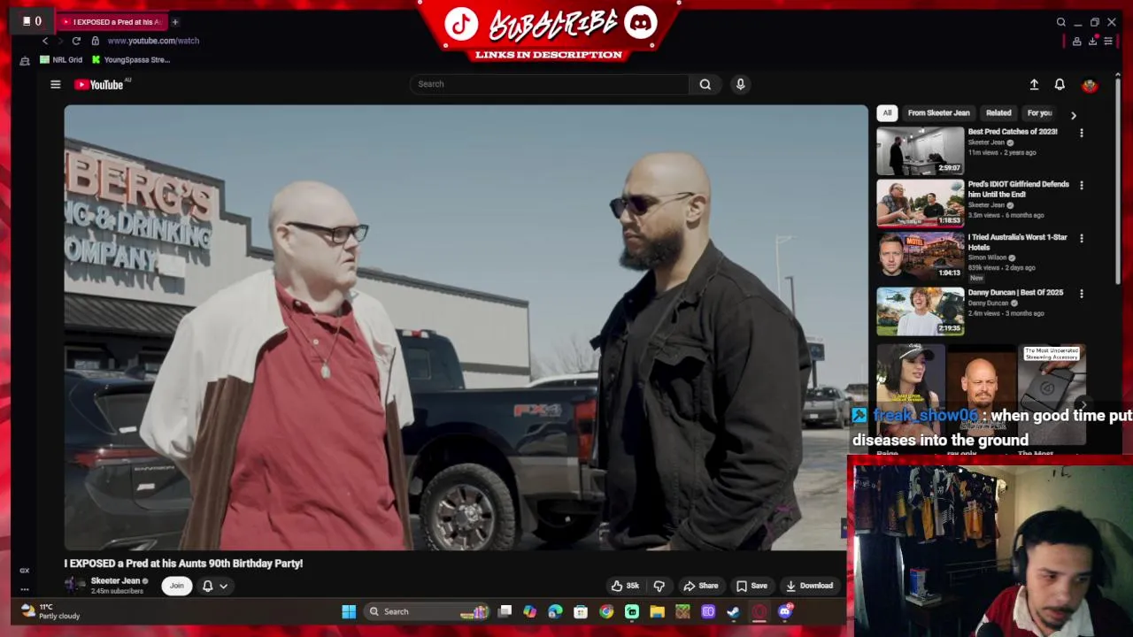The image size is (1133, 637).
Task: Click the padlock site info icon
Action: coord(95,41)
